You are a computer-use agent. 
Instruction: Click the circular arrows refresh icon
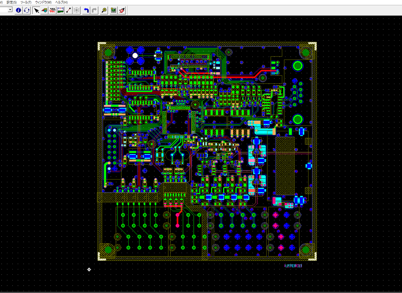click(x=27, y=10)
